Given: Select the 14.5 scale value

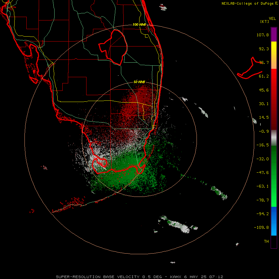Looking at the screenshot, I should tap(264, 117).
